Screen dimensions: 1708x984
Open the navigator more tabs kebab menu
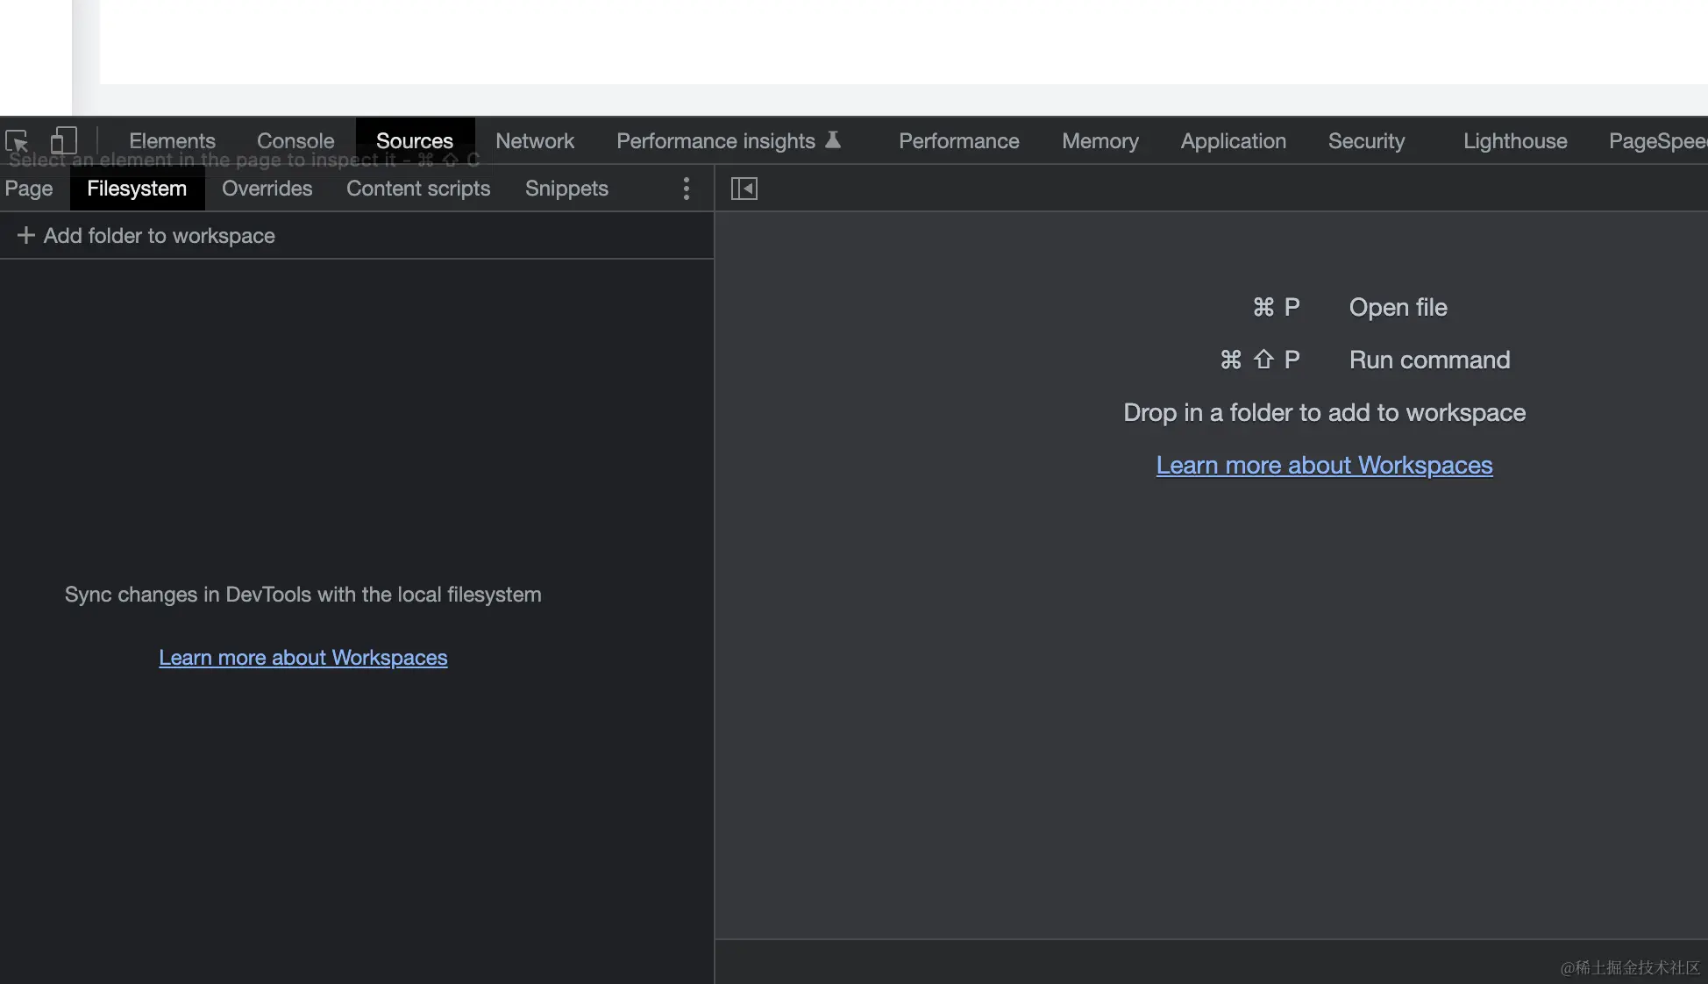(x=687, y=189)
